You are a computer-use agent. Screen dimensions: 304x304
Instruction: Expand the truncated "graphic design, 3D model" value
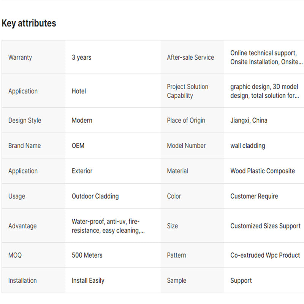tap(264, 91)
